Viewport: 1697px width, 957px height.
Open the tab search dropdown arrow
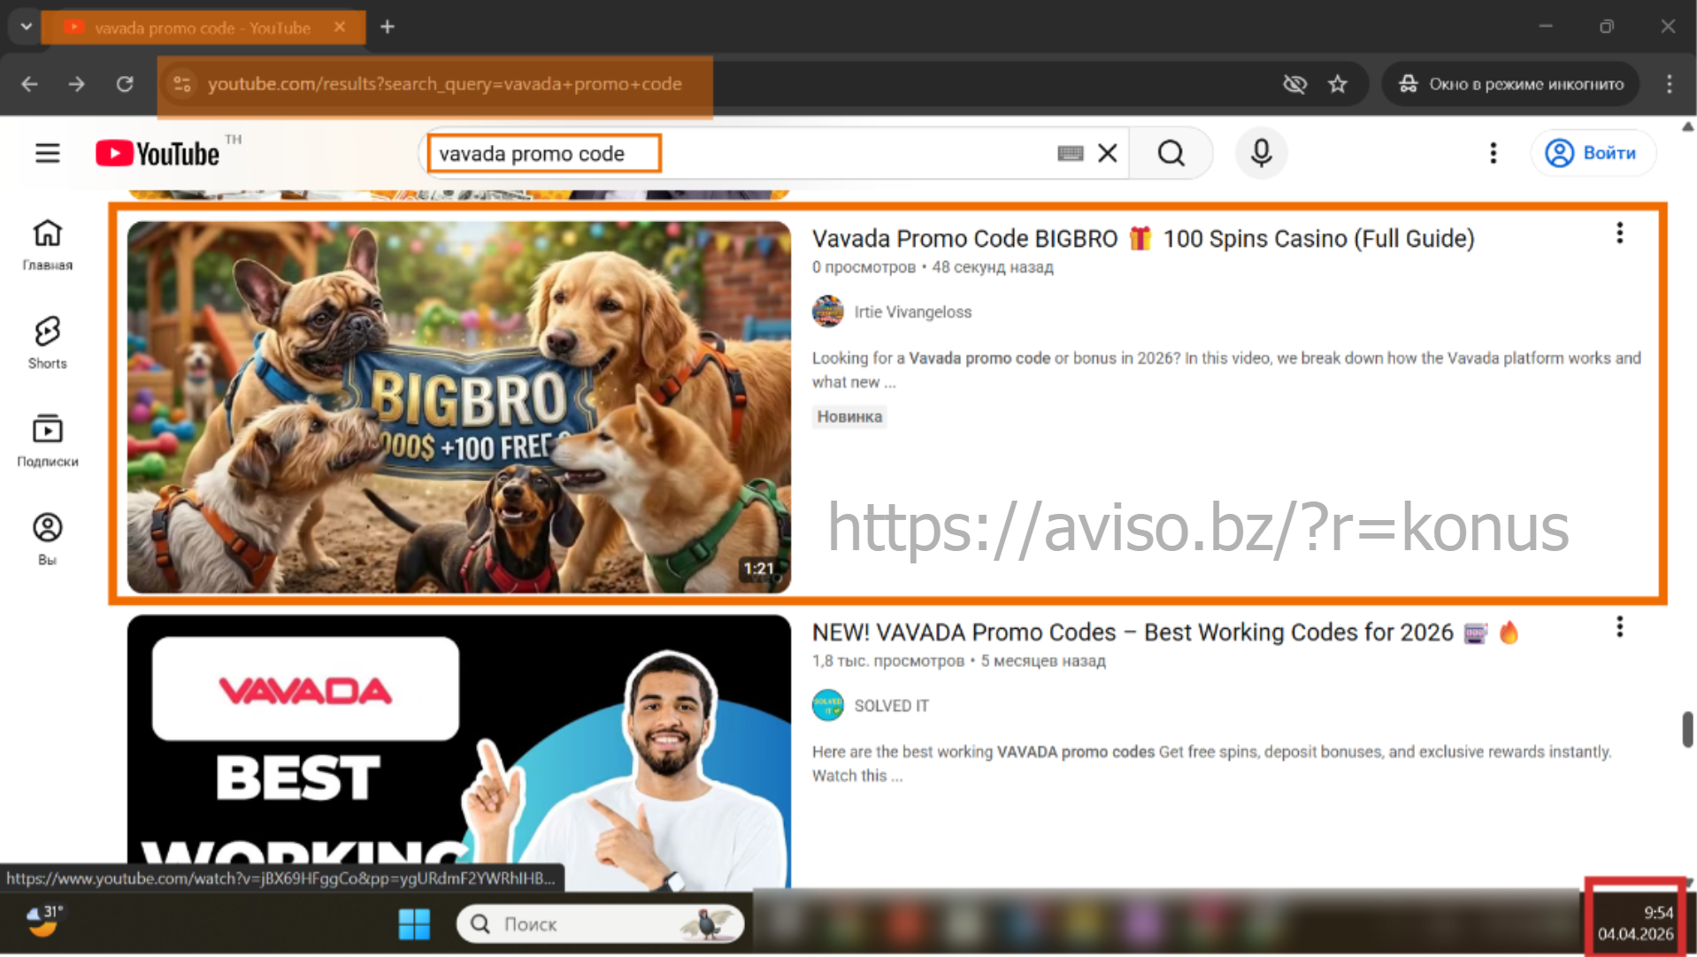(x=26, y=27)
